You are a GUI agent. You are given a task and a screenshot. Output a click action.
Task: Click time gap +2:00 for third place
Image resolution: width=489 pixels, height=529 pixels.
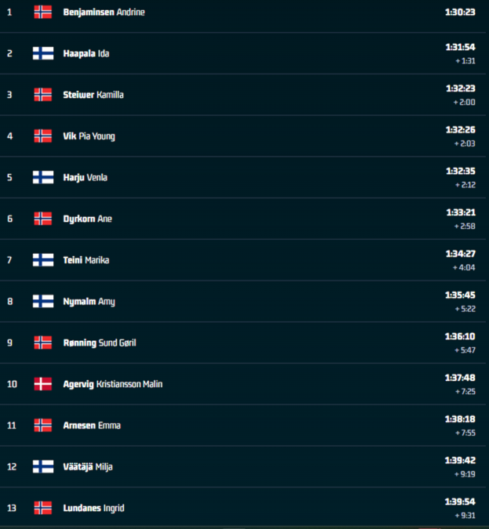[x=465, y=102]
